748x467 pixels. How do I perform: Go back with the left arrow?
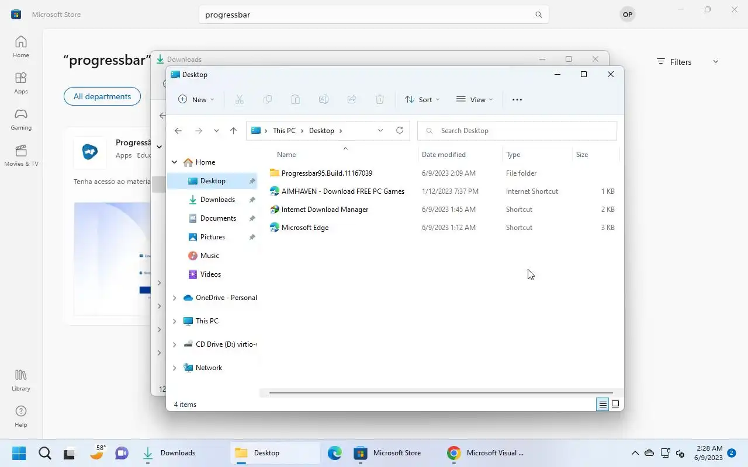coord(178,131)
